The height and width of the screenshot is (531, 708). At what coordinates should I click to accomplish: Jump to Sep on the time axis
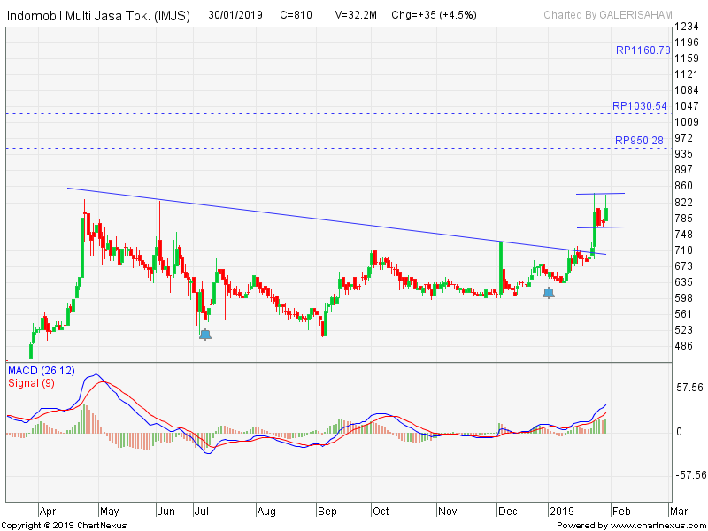(x=327, y=512)
